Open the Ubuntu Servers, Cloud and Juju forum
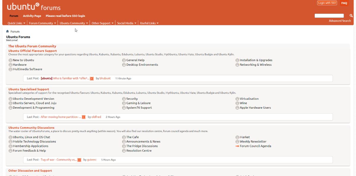356x176 pixels. (x=34, y=103)
